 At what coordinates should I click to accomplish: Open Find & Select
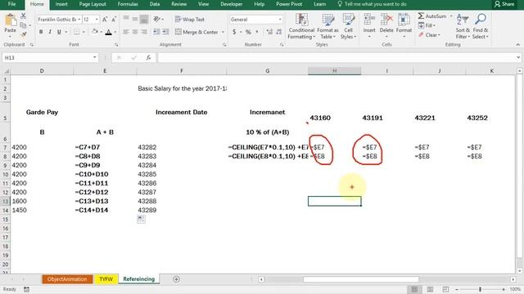pos(481,27)
